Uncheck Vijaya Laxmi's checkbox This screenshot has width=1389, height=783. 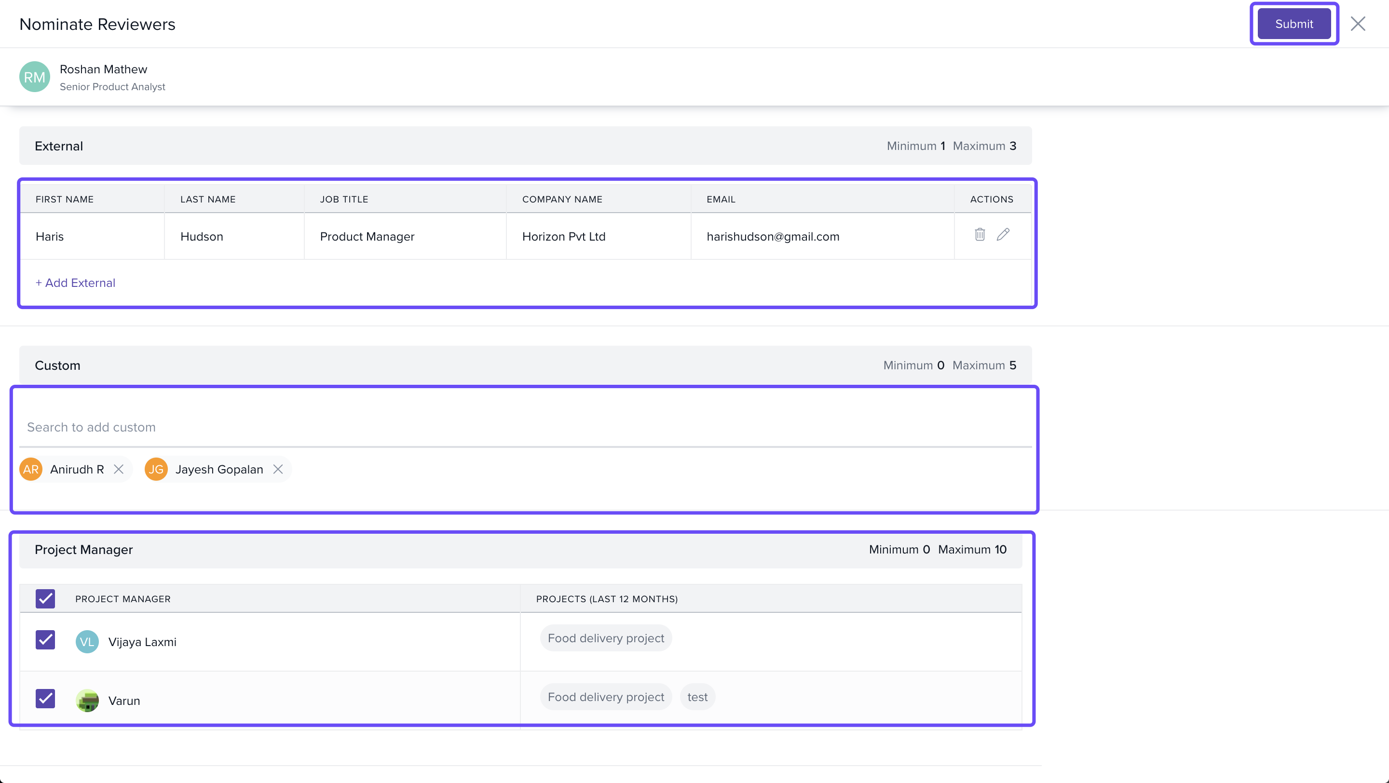[45, 640]
